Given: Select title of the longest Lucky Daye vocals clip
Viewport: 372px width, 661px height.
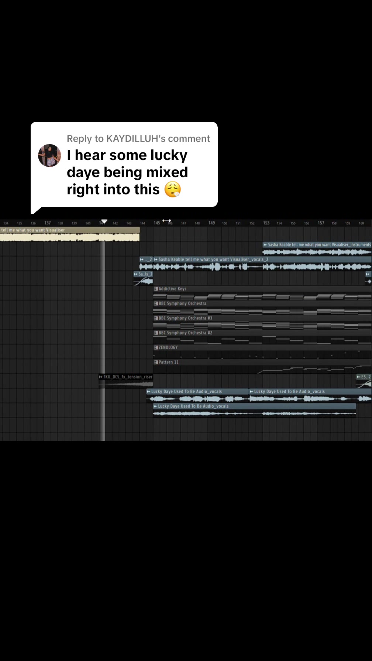Looking at the screenshot, I should 193,406.
